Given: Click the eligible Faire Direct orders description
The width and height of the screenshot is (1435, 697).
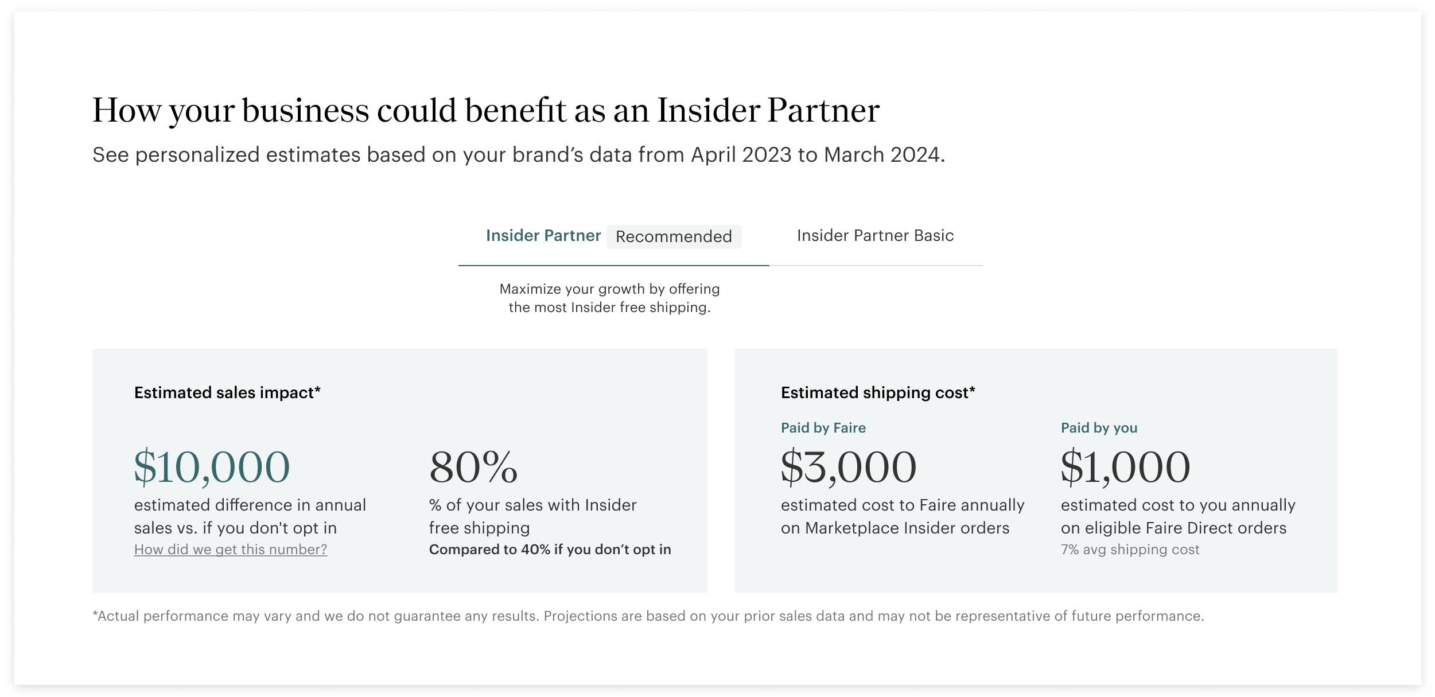Looking at the screenshot, I should click(1177, 516).
